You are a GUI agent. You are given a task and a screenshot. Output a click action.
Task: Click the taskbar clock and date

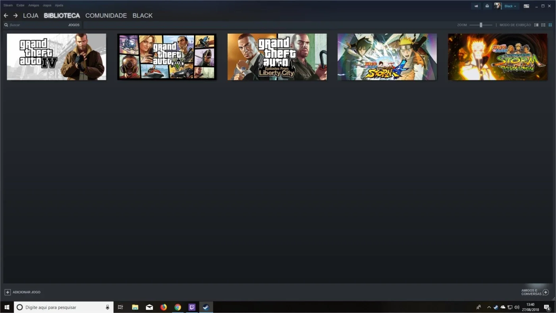(x=530, y=307)
